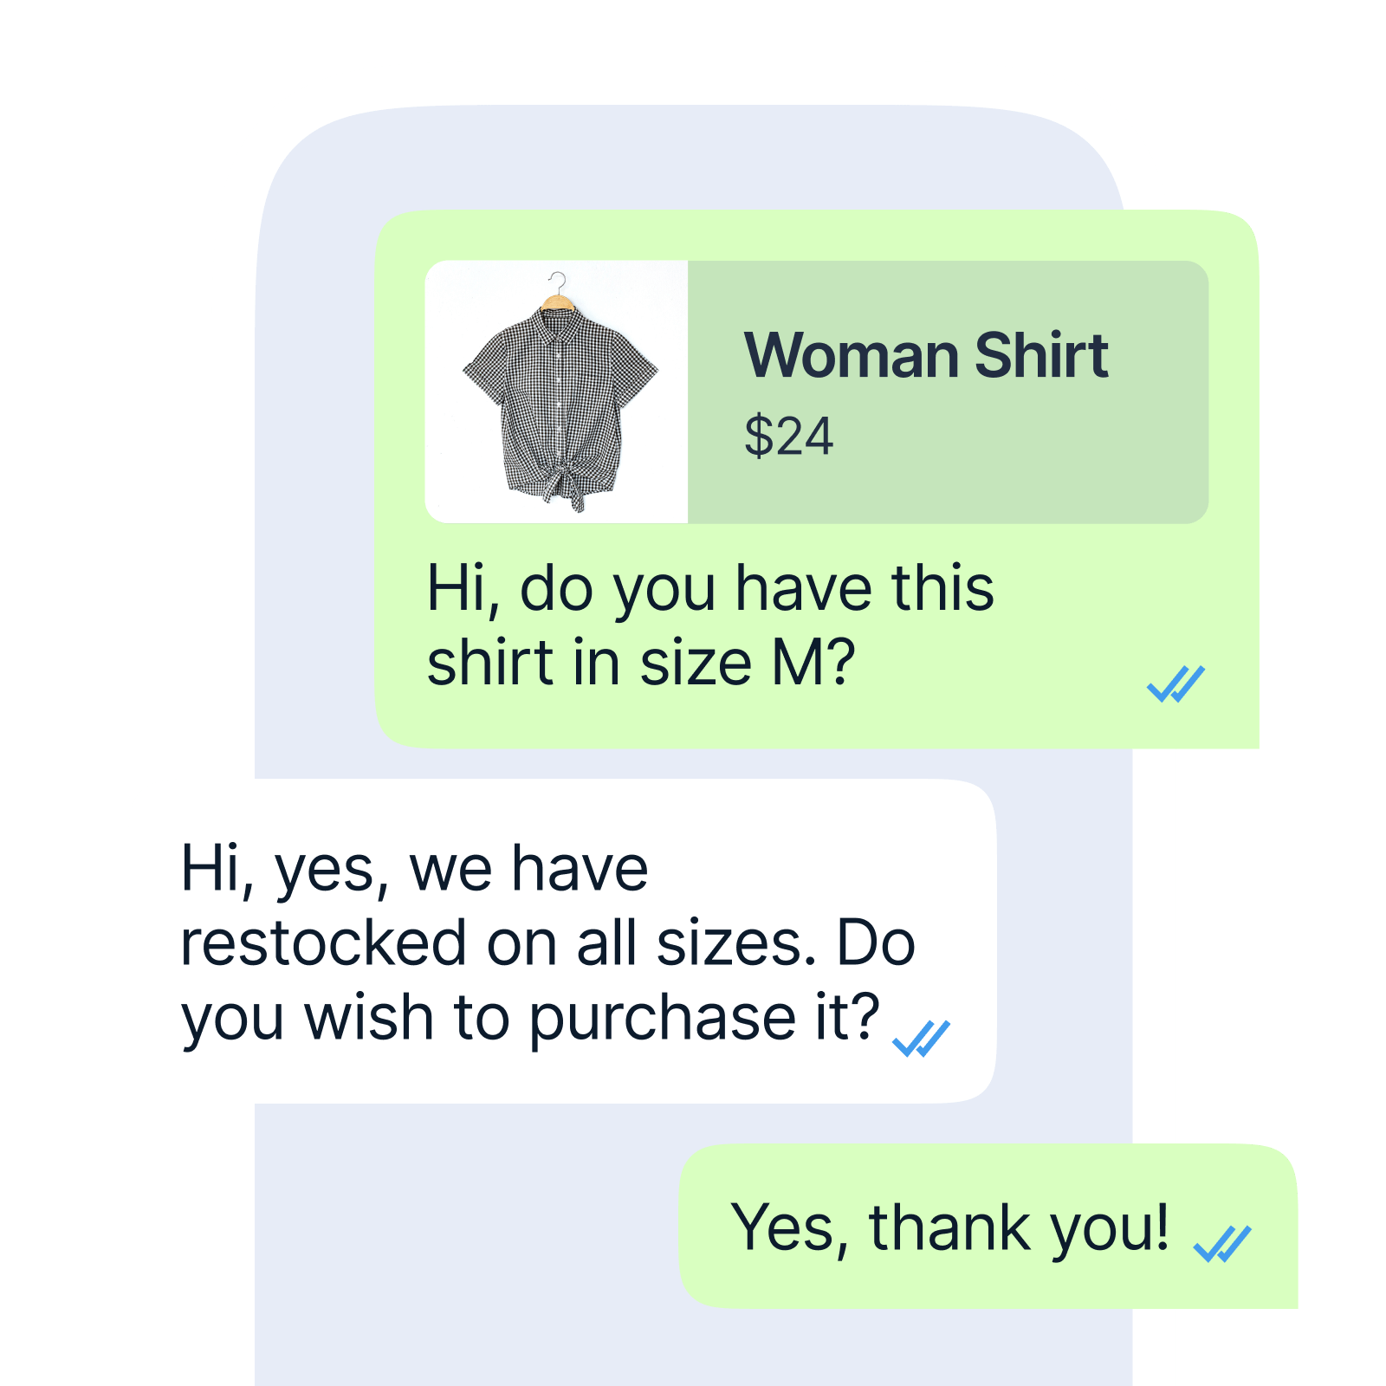Click the word 'Shirt' in product title
This screenshot has width=1386, height=1386.
coord(1041,355)
